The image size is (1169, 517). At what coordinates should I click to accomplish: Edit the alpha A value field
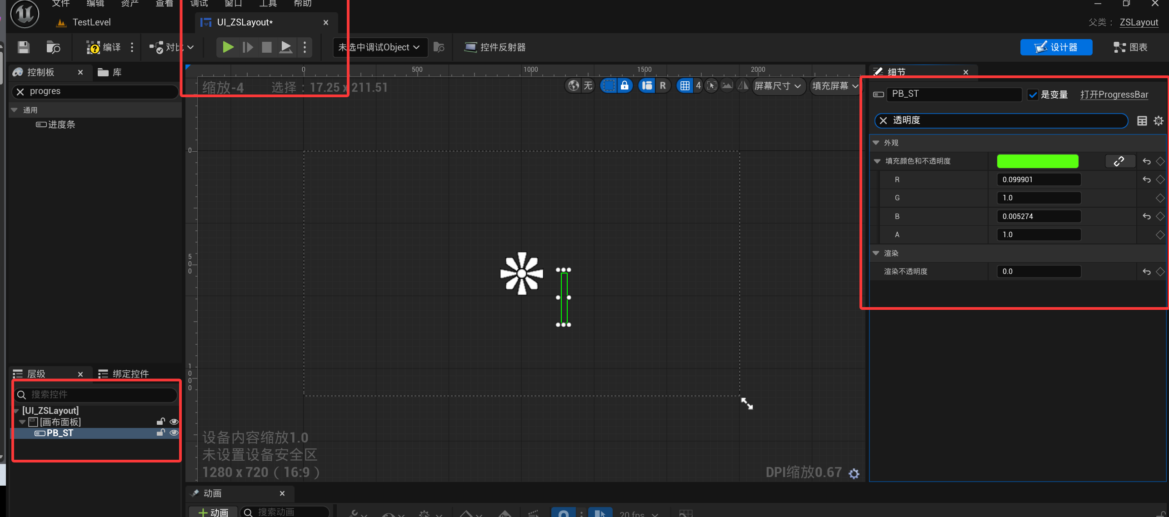1039,235
